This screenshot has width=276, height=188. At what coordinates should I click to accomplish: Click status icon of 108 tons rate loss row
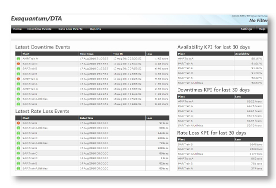click(x=19, y=148)
